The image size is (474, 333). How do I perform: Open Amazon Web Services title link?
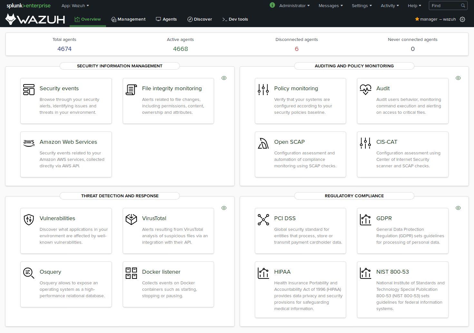68,142
